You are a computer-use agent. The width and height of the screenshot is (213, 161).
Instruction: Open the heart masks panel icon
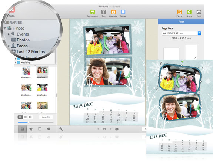[49, 129]
